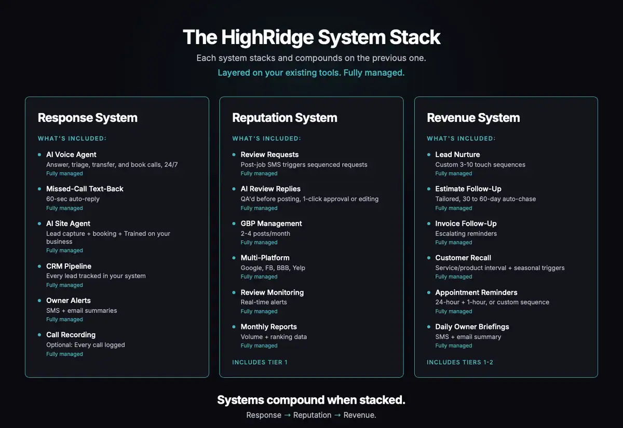The height and width of the screenshot is (428, 623).
Task: Click "Post-job SMS triggers sequenced requests"
Action: 304,164
